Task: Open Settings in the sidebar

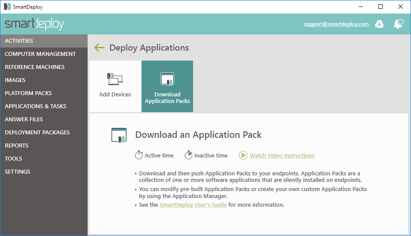Action: coord(44,172)
